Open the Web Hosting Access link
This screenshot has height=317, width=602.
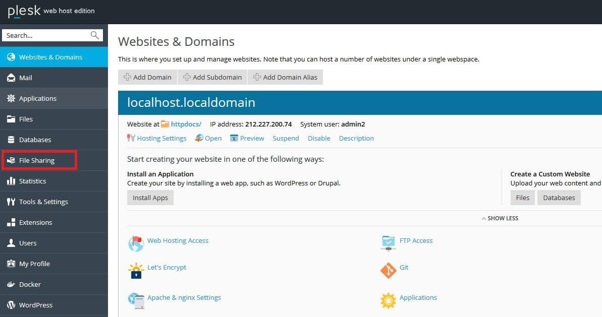pos(178,241)
